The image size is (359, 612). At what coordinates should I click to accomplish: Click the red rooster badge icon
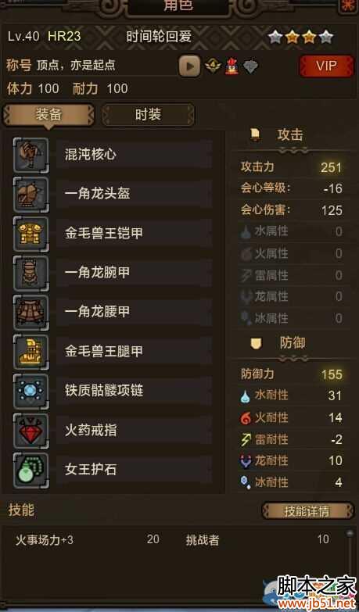232,66
